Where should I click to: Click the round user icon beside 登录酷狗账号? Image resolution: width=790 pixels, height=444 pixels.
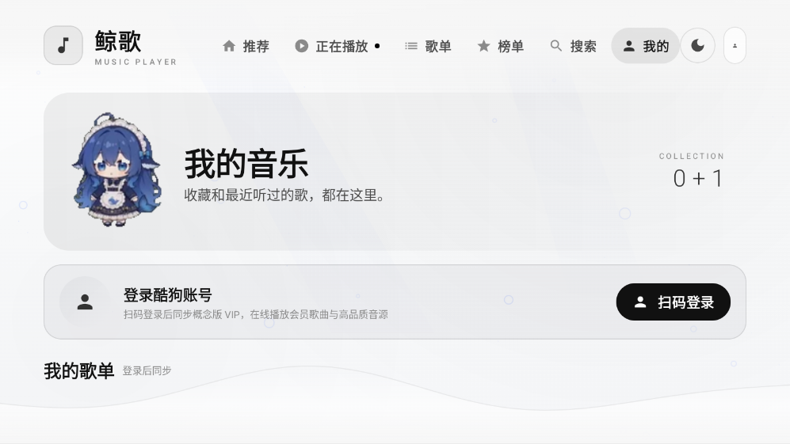[85, 302]
